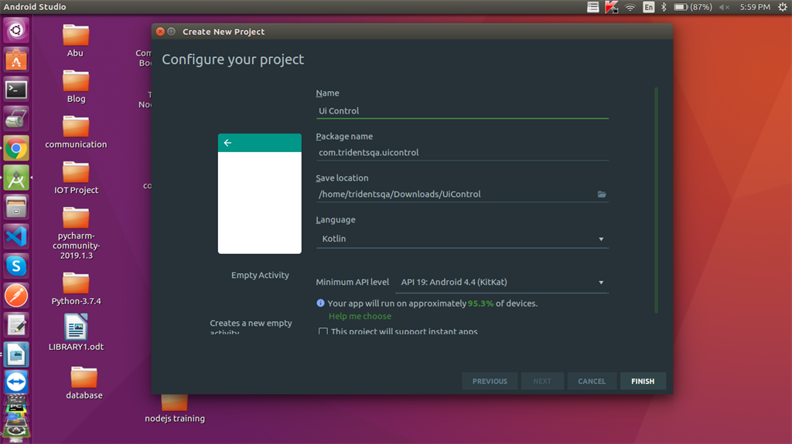Open Files manager in the dock
Viewport: 792px width, 444px height.
click(16, 208)
